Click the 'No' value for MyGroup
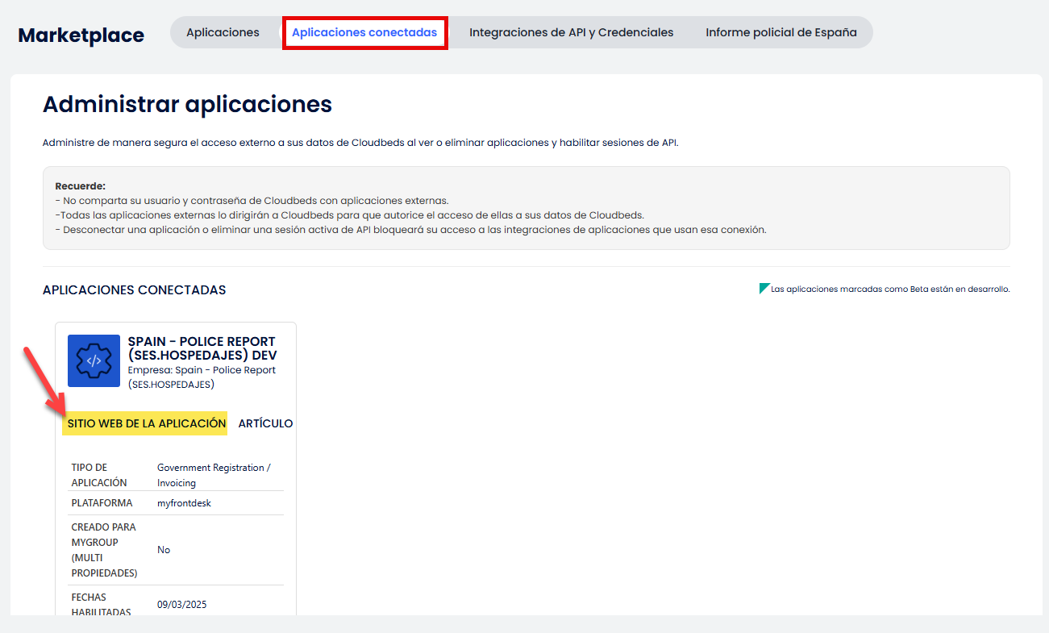 tap(164, 550)
